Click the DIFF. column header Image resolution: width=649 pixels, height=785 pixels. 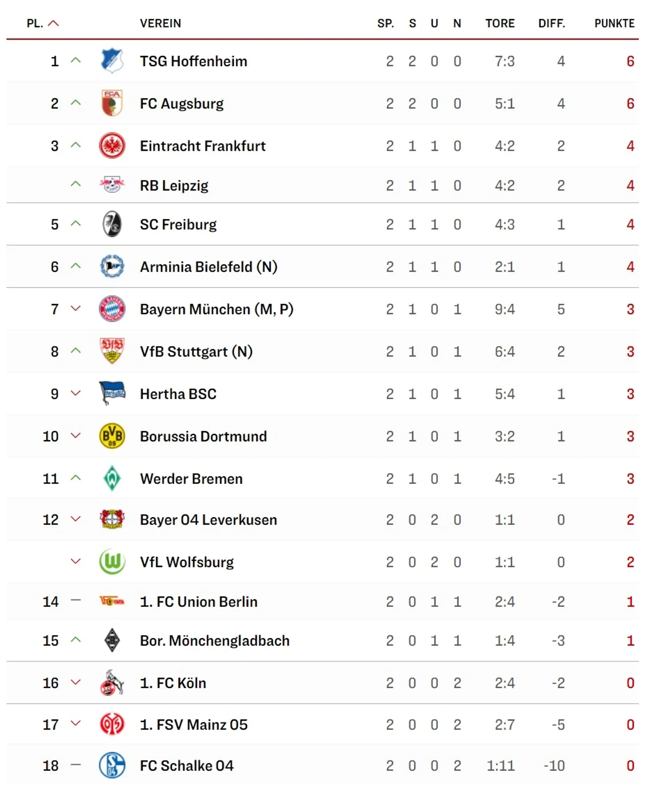point(551,23)
